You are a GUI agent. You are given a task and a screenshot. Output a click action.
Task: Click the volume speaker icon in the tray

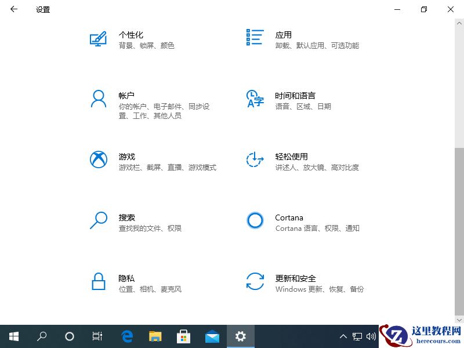point(371,336)
